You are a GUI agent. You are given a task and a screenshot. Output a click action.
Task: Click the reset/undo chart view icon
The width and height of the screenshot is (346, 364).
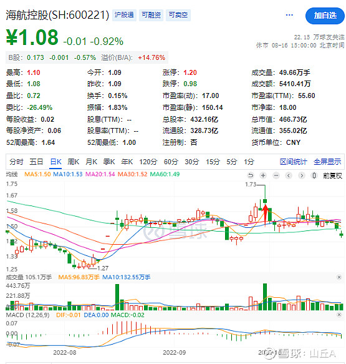pyautogui.click(x=251, y=175)
